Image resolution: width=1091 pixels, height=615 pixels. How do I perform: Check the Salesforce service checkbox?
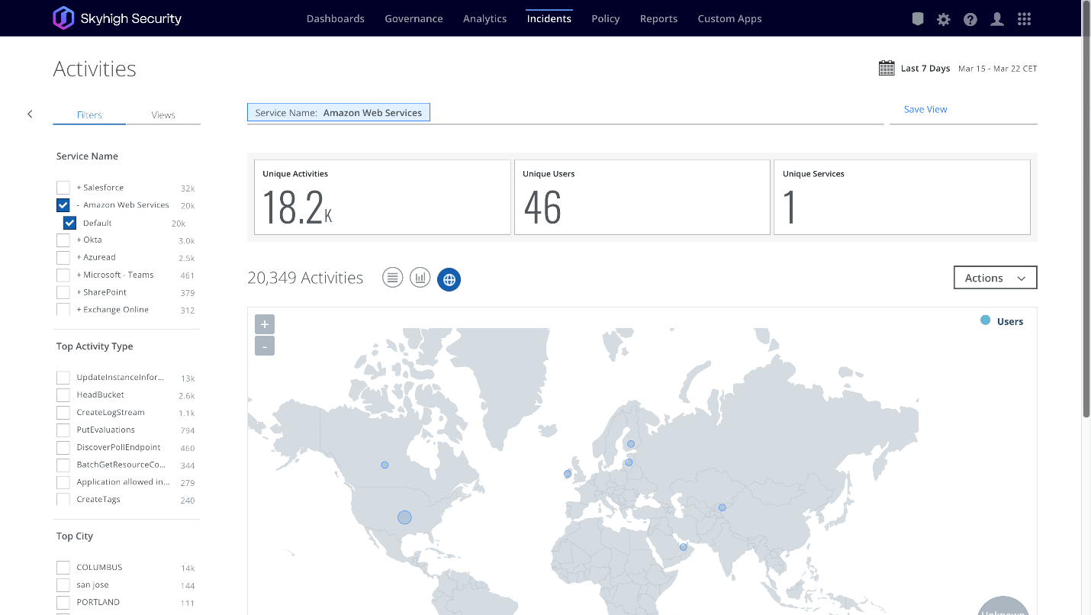[x=63, y=188]
